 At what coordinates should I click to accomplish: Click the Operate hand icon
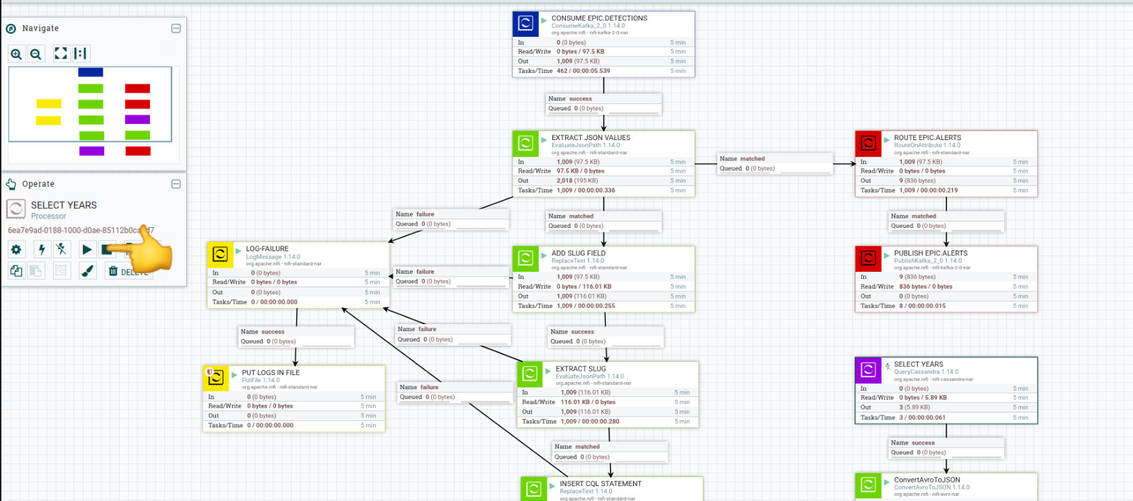point(11,184)
